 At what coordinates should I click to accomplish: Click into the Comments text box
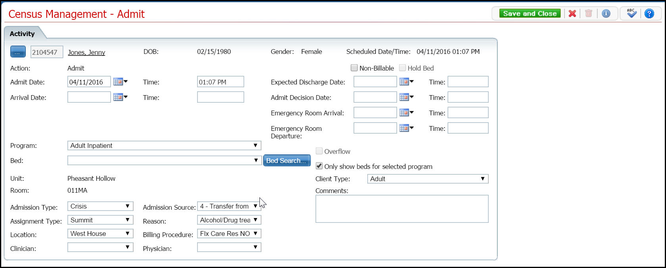(401, 209)
